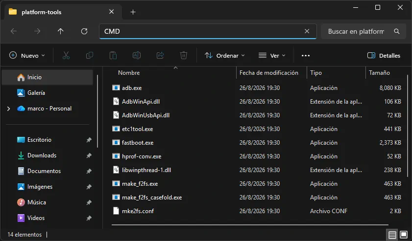412x241 pixels.
Task: Toggle pin on Documentos
Action: pyautogui.click(x=89, y=171)
